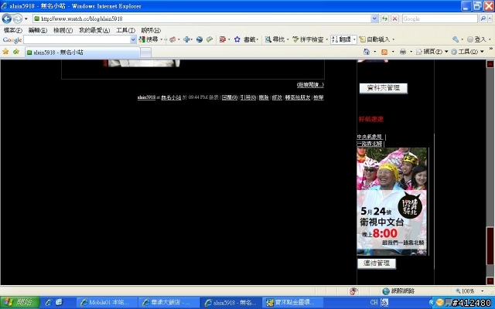Click the red Stop loading icon
The image size is (495, 309).
[394, 19]
